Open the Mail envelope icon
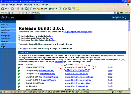131x94 pixels. pos(65,9)
